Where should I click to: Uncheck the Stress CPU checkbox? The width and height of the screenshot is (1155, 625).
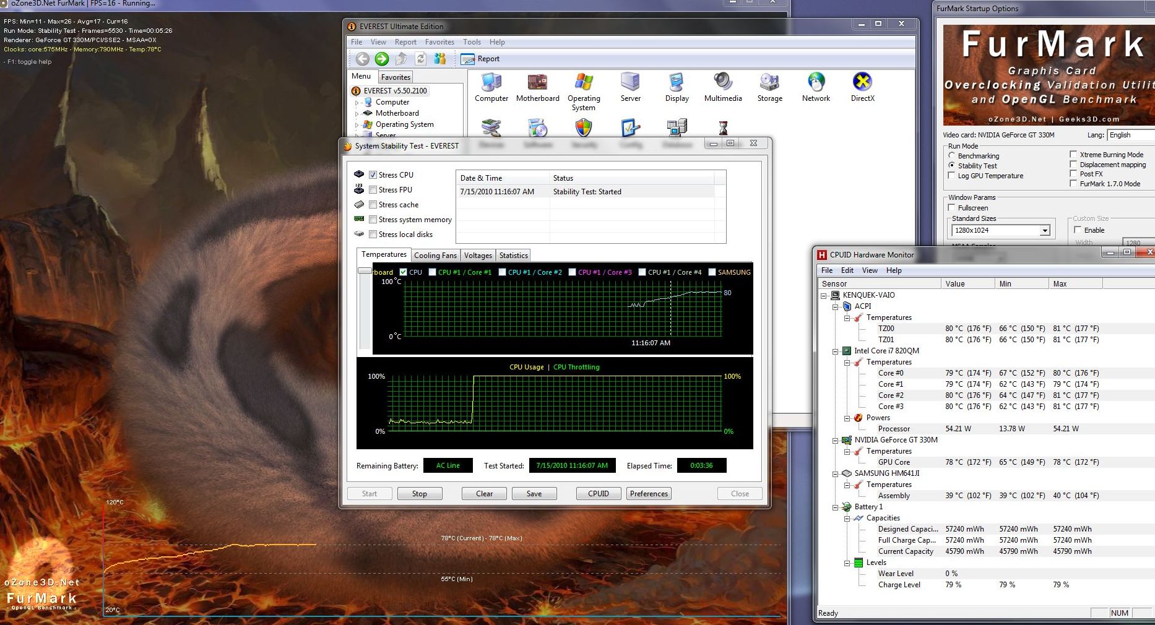(373, 175)
